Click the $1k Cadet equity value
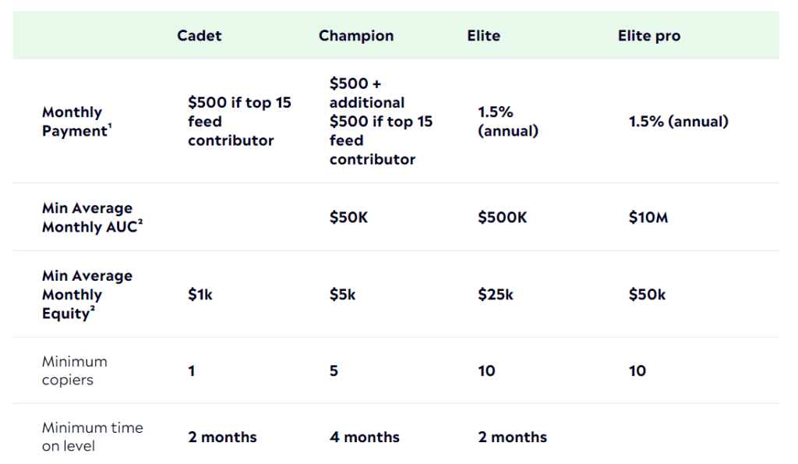This screenshot has width=798, height=464. (x=200, y=295)
